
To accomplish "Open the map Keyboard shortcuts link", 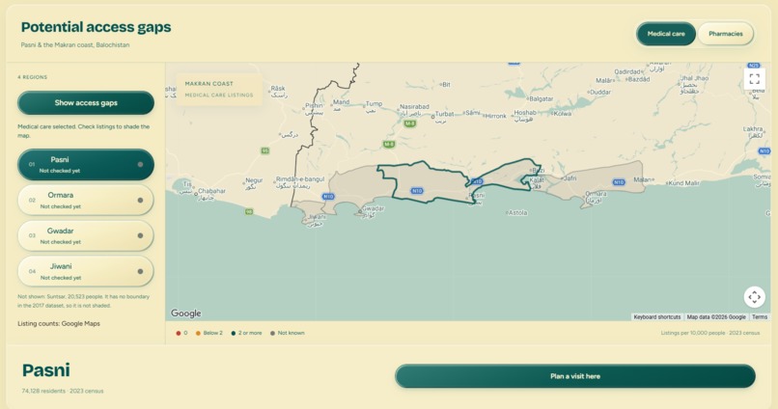I will [x=657, y=316].
